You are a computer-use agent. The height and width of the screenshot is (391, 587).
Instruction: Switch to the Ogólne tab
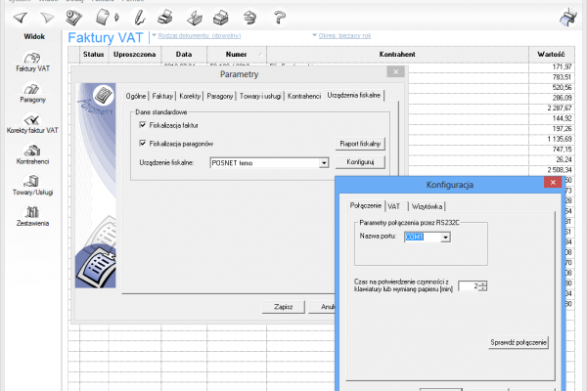click(135, 95)
